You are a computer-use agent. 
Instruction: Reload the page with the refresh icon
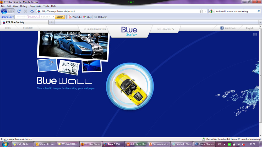(19, 11)
